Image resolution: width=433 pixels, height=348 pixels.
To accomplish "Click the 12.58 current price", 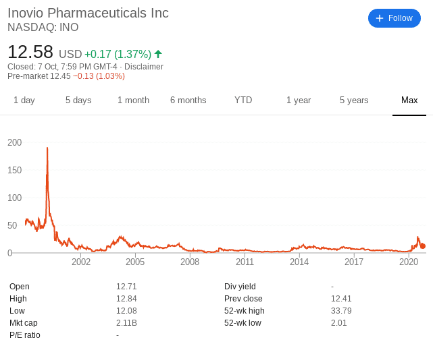I will tap(30, 52).
